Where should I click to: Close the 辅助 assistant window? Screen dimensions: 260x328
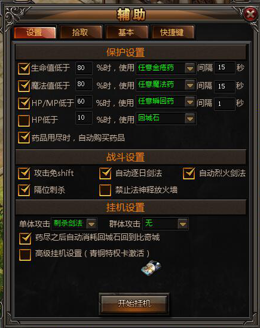[250, 14]
